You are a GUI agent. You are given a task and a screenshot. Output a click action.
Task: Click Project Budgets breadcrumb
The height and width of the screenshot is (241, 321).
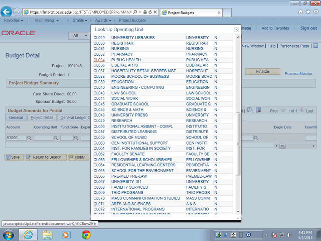tap(132, 20)
